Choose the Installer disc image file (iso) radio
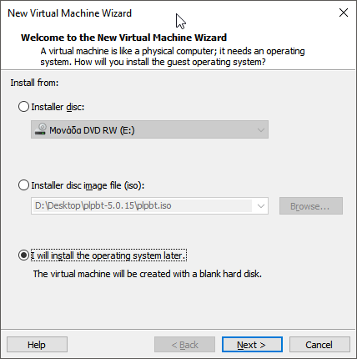This screenshot has width=357, height=359. (23, 185)
